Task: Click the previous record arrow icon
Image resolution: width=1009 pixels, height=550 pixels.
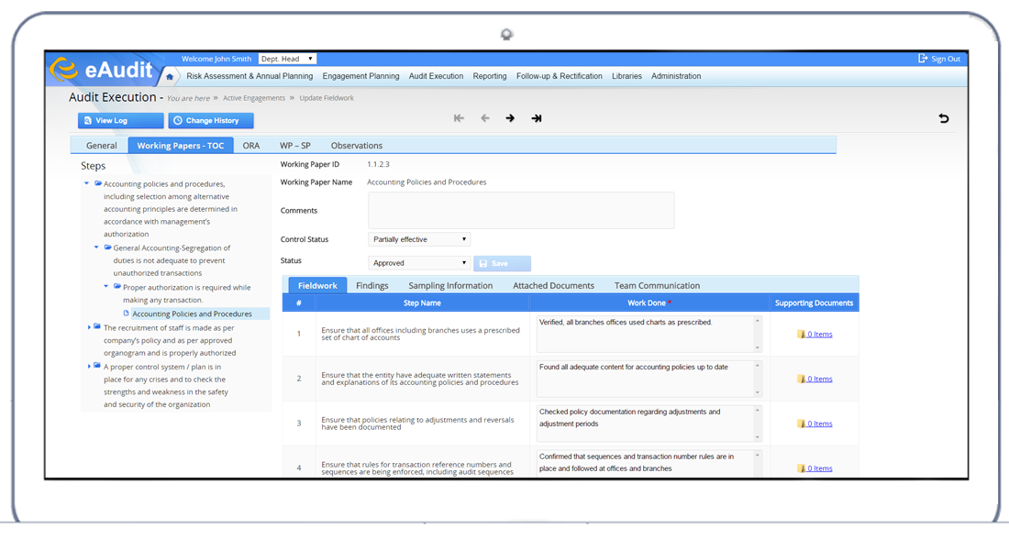Action: click(x=485, y=118)
